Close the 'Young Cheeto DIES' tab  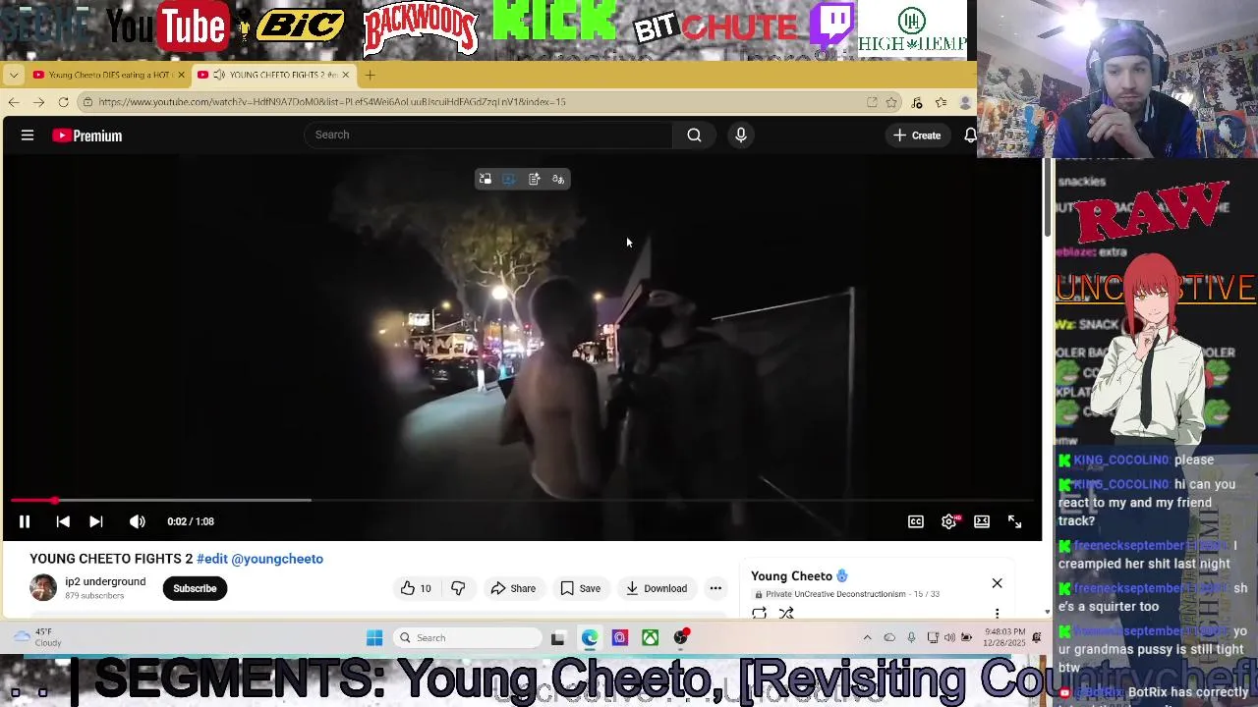click(181, 75)
